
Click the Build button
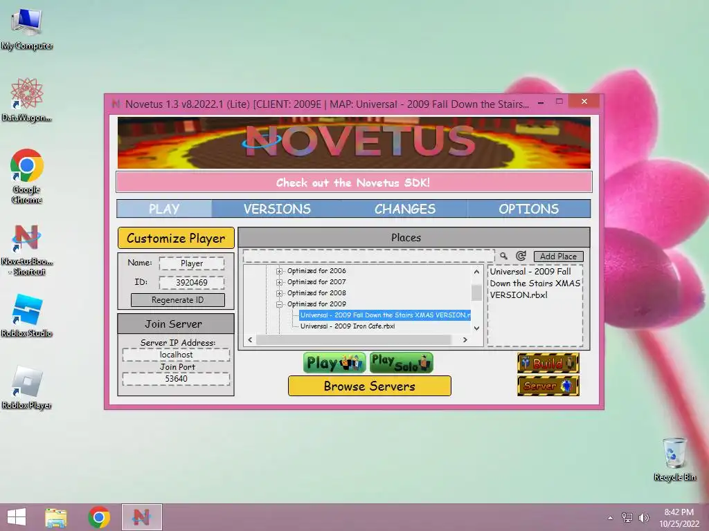[548, 363]
